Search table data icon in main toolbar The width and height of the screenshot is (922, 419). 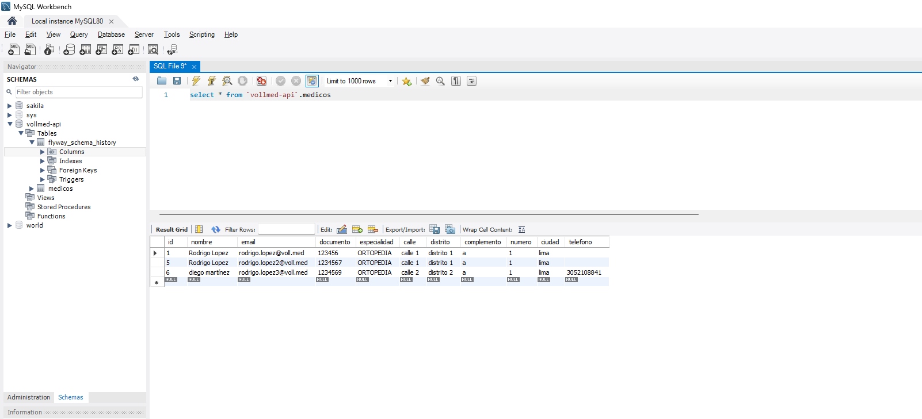153,50
